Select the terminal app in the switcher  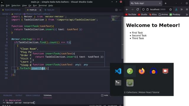point(118,83)
